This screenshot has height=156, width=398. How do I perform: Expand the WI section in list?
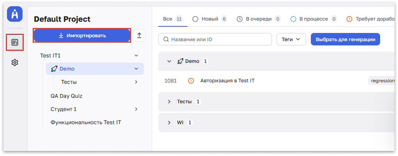[x=169, y=123]
